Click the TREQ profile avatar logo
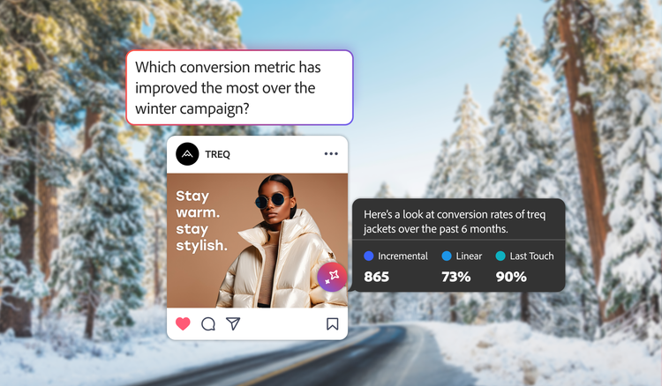Image resolution: width=662 pixels, height=386 pixels. coord(187,154)
